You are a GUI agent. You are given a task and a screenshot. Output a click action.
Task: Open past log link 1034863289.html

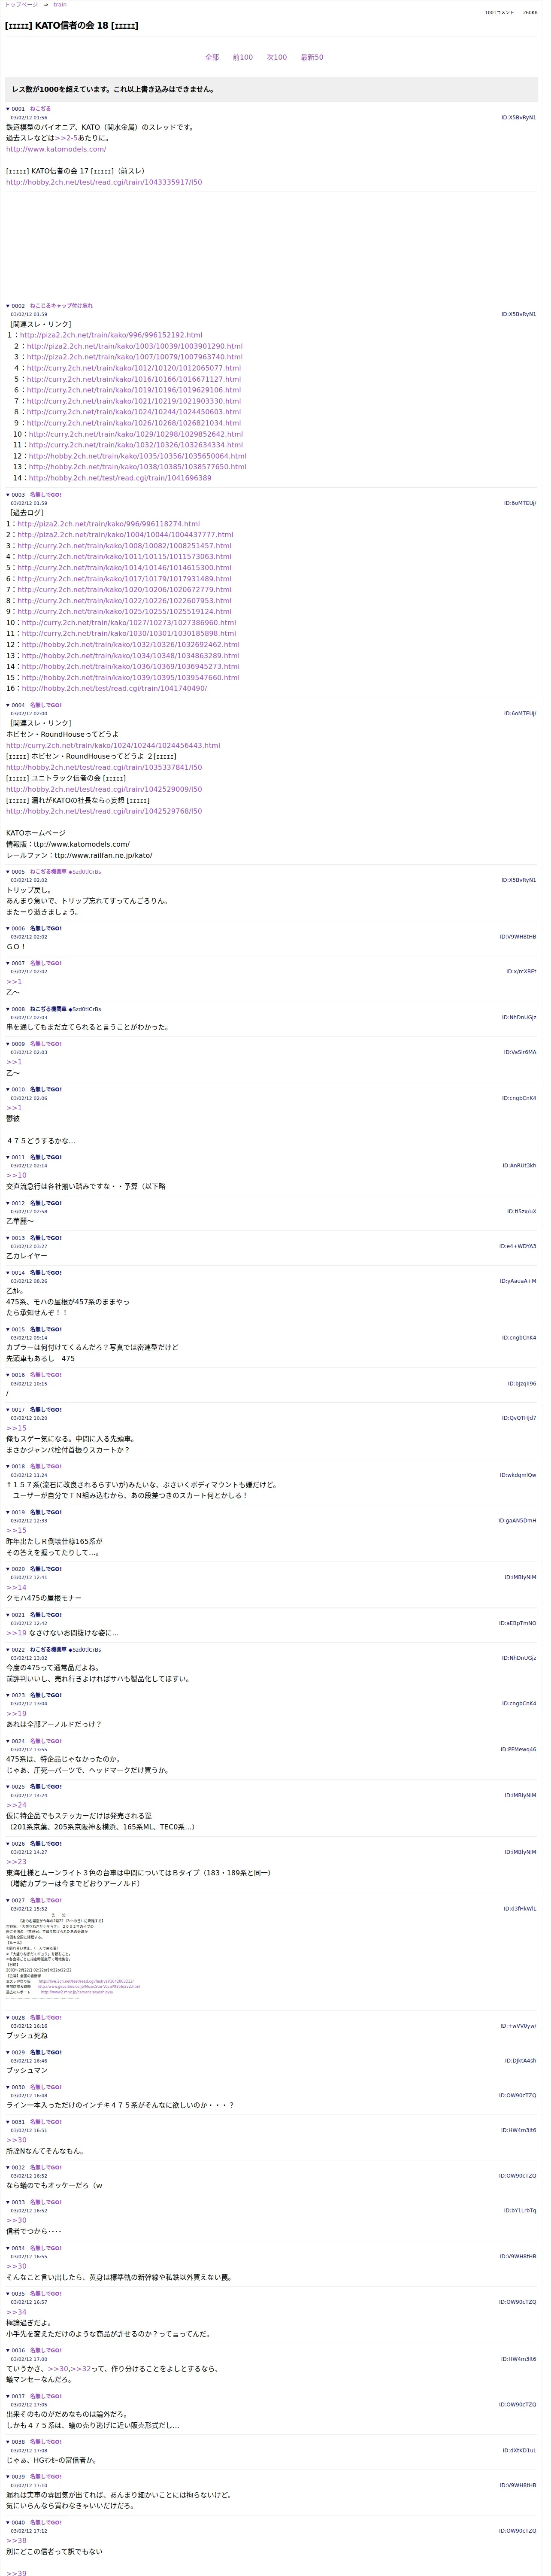pos(131,656)
